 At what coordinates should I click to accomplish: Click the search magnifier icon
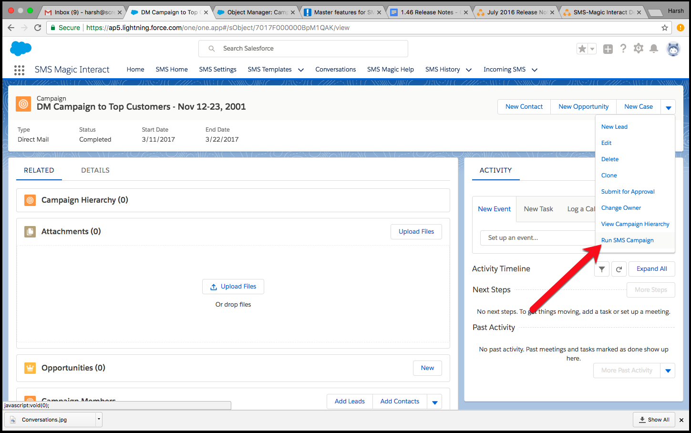tap(212, 49)
